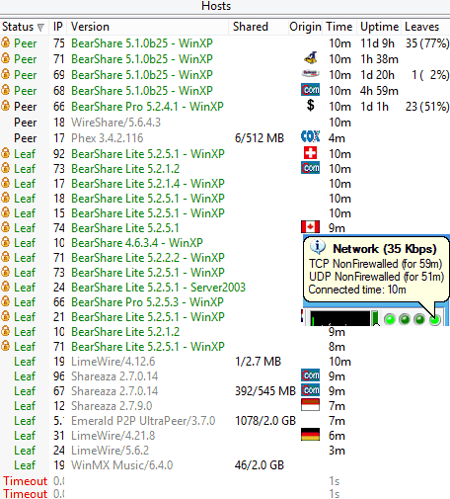Click the COX origin logo
The image size is (450, 499).
(310, 136)
